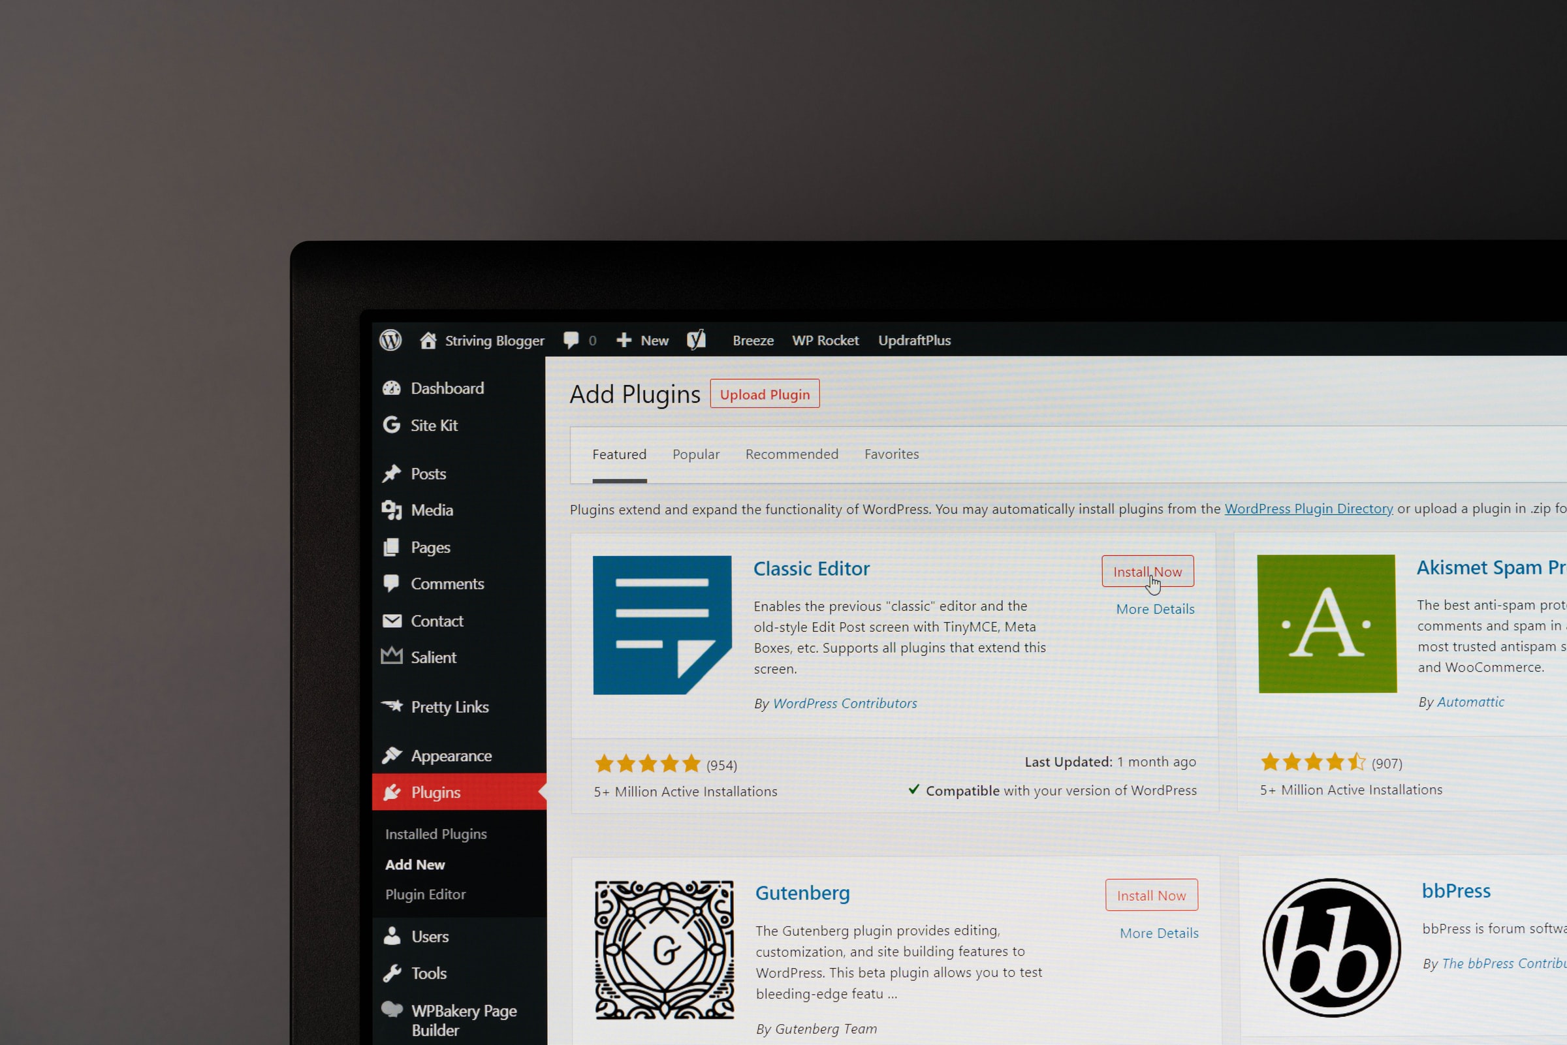Click WordPress Contributors author link
Viewport: 1567px width, 1045px height.
click(x=844, y=701)
